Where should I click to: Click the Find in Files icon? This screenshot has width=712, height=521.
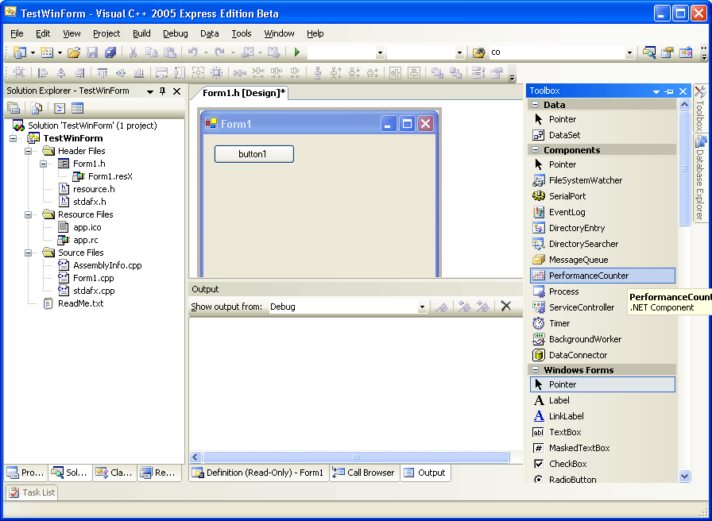click(x=478, y=52)
